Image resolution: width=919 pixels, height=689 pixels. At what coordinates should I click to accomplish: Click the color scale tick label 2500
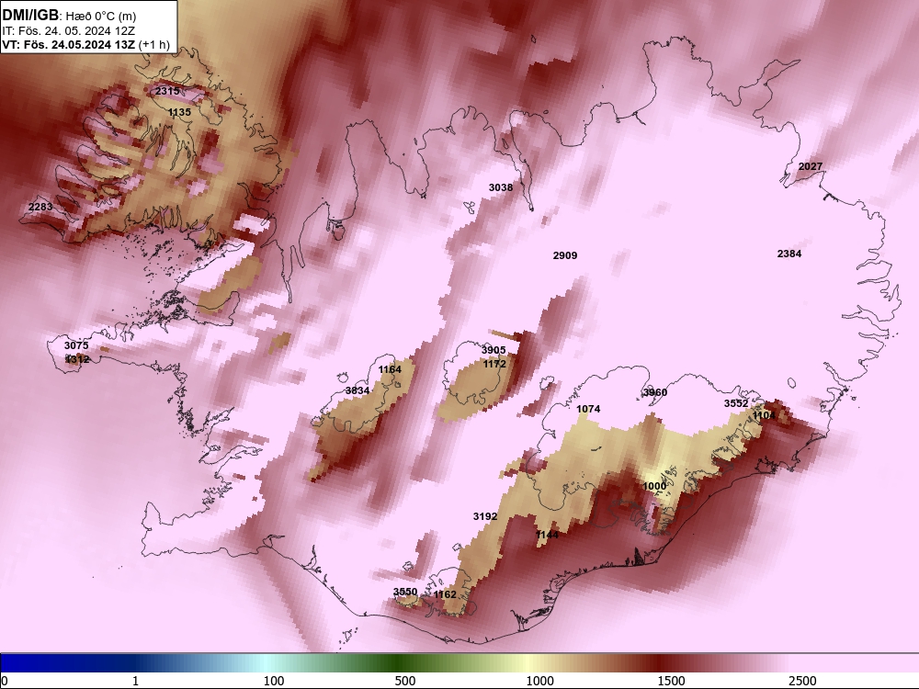coord(802,681)
